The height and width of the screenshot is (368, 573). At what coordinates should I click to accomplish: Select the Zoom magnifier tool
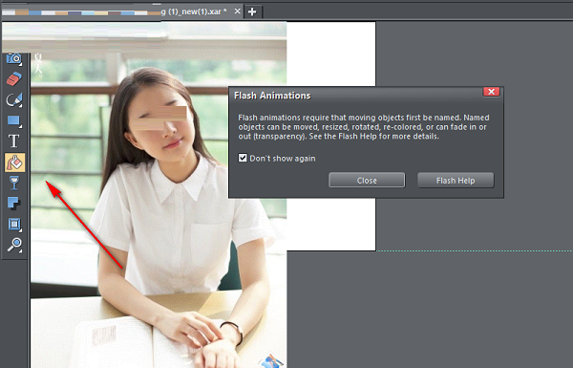click(x=14, y=245)
